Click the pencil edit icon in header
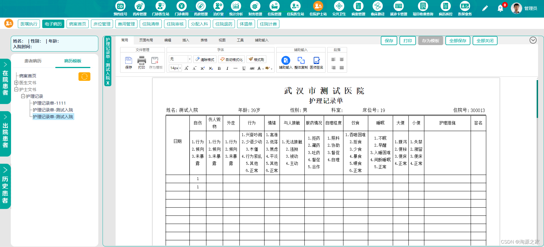Screen dimensions: 544x247 tap(485, 9)
